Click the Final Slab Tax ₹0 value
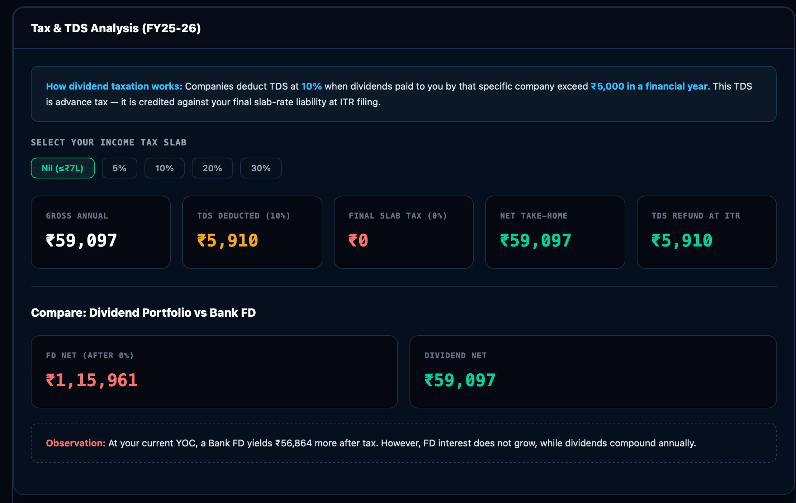Viewport: 796px width, 503px height. 359,240
